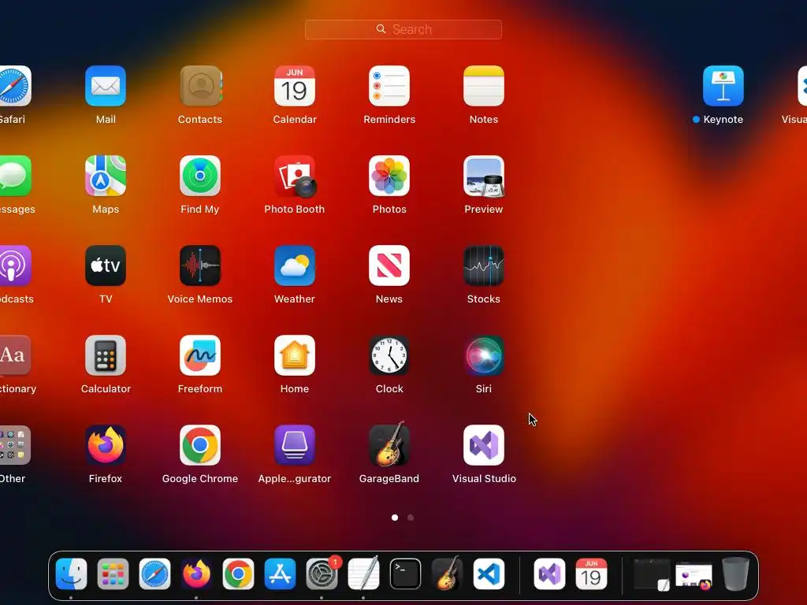Open Preview app
Image resolution: width=807 pixels, height=605 pixels.
[484, 176]
